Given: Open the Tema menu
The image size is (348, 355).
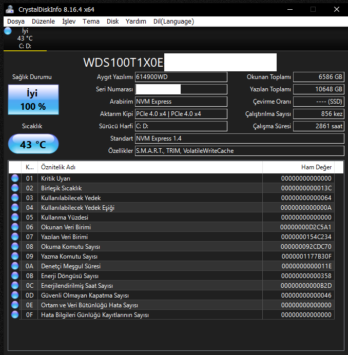Looking at the screenshot, I should tap(91, 22).
